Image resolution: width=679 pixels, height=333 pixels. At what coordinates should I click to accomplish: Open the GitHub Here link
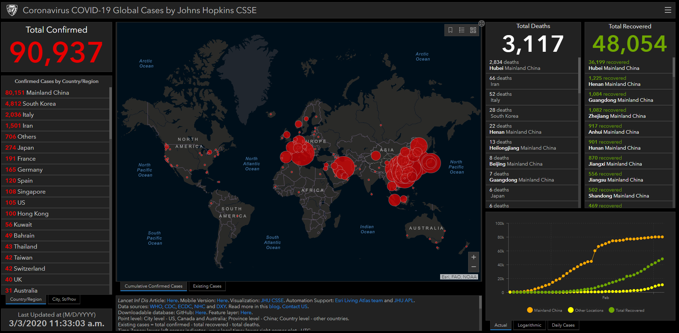(x=200, y=312)
